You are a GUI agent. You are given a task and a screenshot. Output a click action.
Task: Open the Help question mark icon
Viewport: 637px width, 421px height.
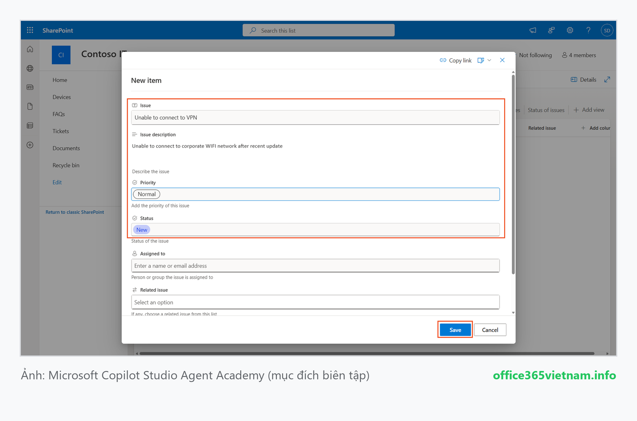(588, 30)
